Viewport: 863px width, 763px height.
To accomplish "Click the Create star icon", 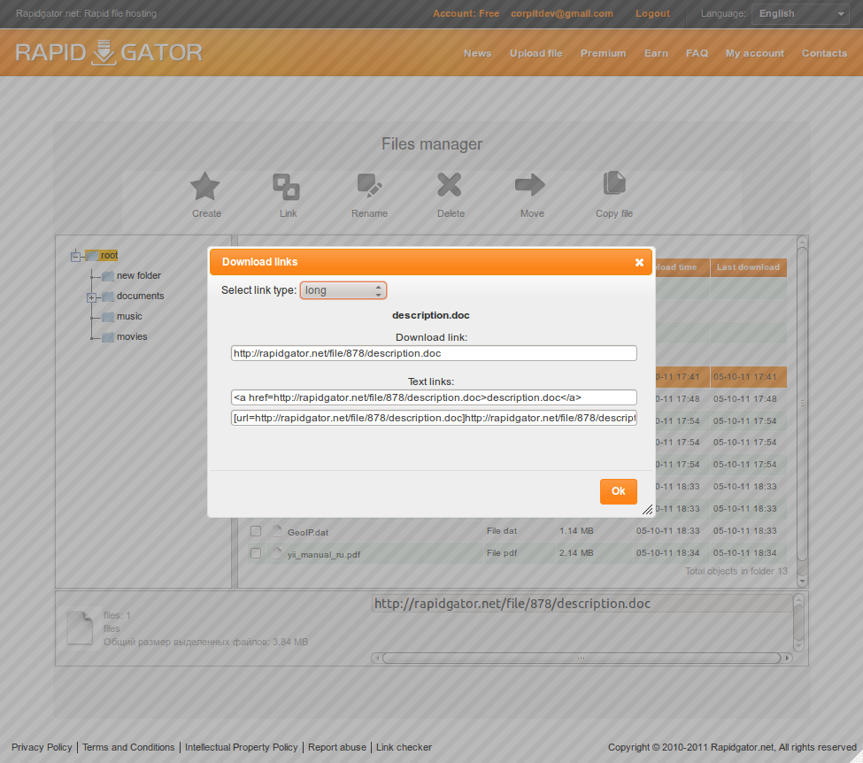I will point(204,186).
